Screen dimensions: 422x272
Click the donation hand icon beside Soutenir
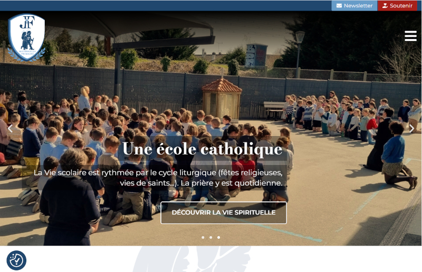385,6
